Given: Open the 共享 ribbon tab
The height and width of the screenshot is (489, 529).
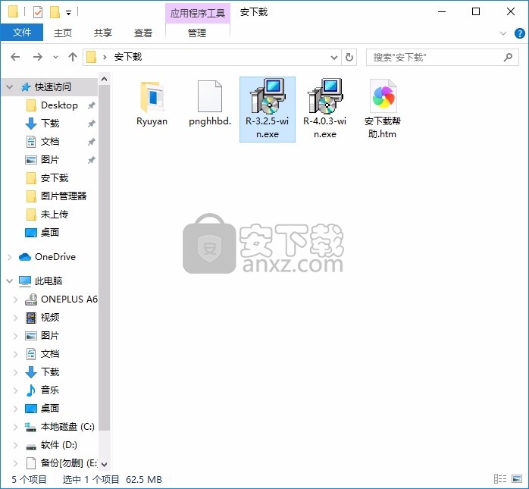Looking at the screenshot, I should (x=103, y=33).
